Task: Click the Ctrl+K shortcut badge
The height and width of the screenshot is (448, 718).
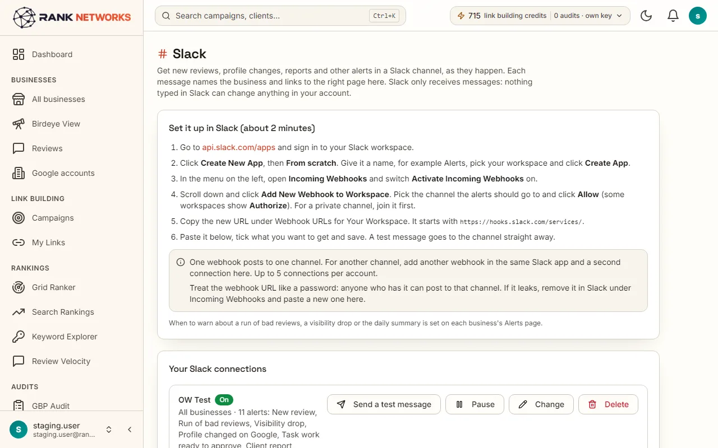Action: click(384, 16)
